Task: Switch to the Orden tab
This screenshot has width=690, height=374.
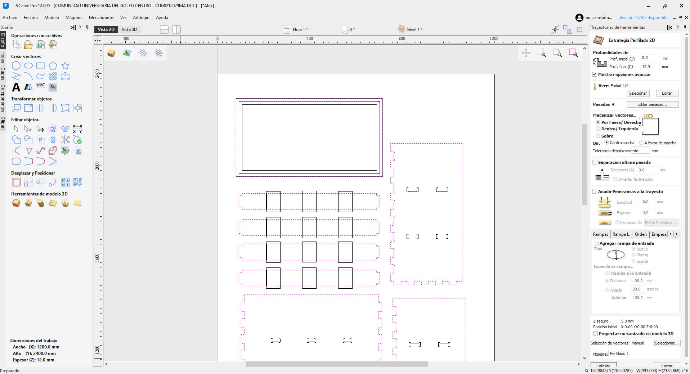Action: click(x=641, y=234)
